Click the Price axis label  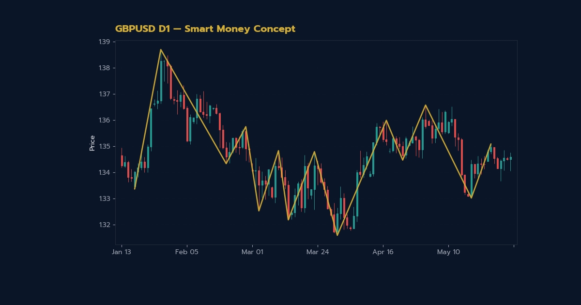pos(92,143)
